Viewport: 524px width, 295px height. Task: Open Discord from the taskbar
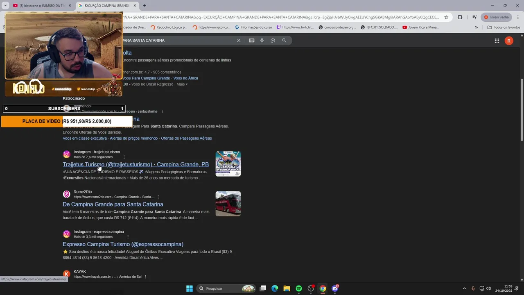pyautogui.click(x=335, y=288)
